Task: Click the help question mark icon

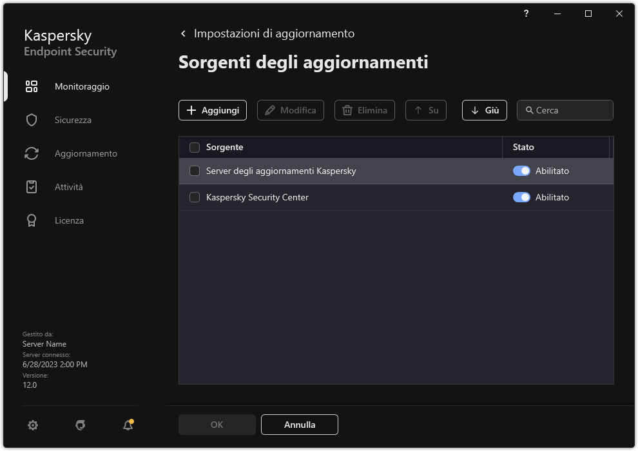Action: (x=527, y=14)
